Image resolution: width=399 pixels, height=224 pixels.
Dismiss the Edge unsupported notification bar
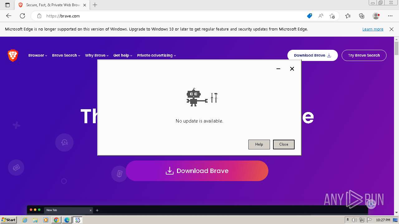click(392, 29)
